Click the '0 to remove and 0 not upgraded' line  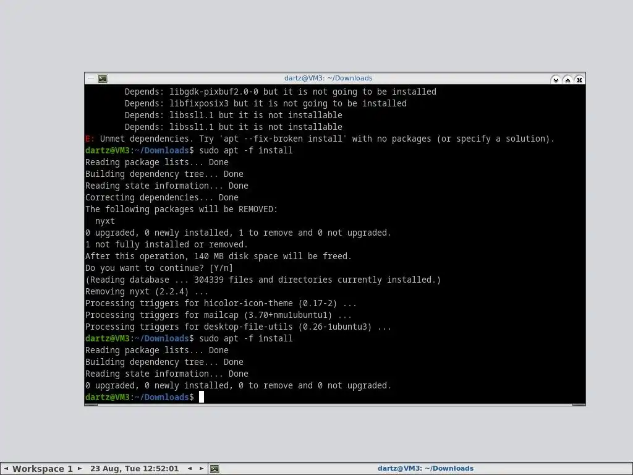[x=238, y=385]
